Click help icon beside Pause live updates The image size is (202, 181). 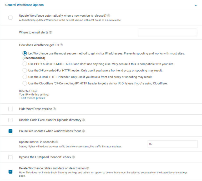point(84,131)
